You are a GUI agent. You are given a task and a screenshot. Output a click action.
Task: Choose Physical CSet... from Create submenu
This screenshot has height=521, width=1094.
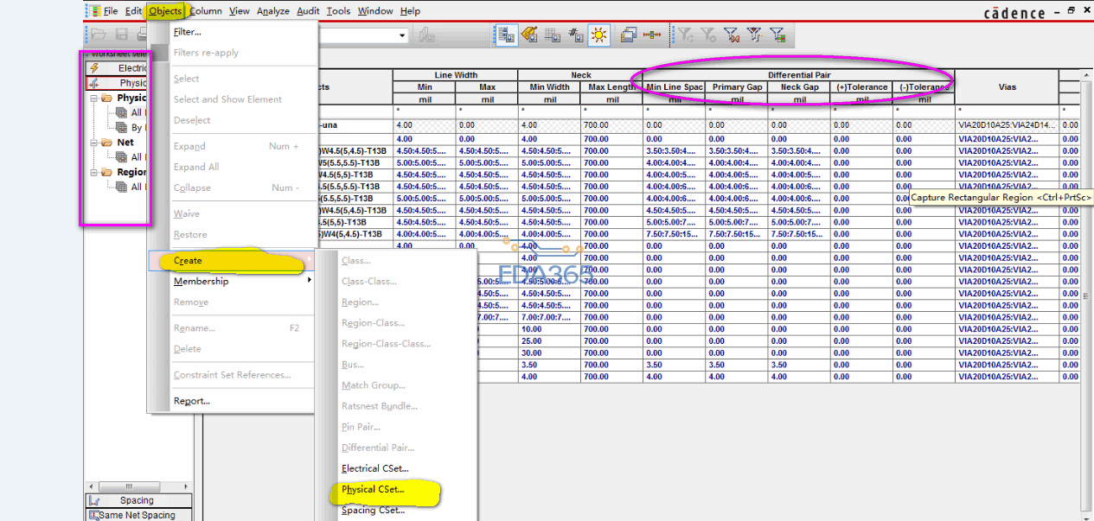click(x=373, y=489)
